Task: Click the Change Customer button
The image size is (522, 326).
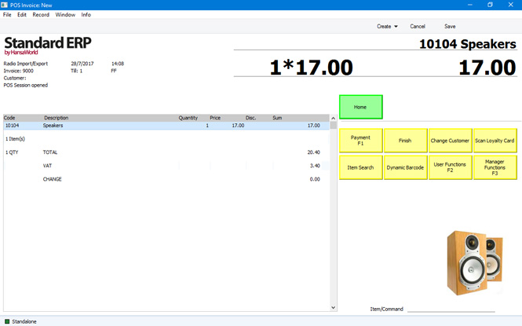Action: pos(450,141)
